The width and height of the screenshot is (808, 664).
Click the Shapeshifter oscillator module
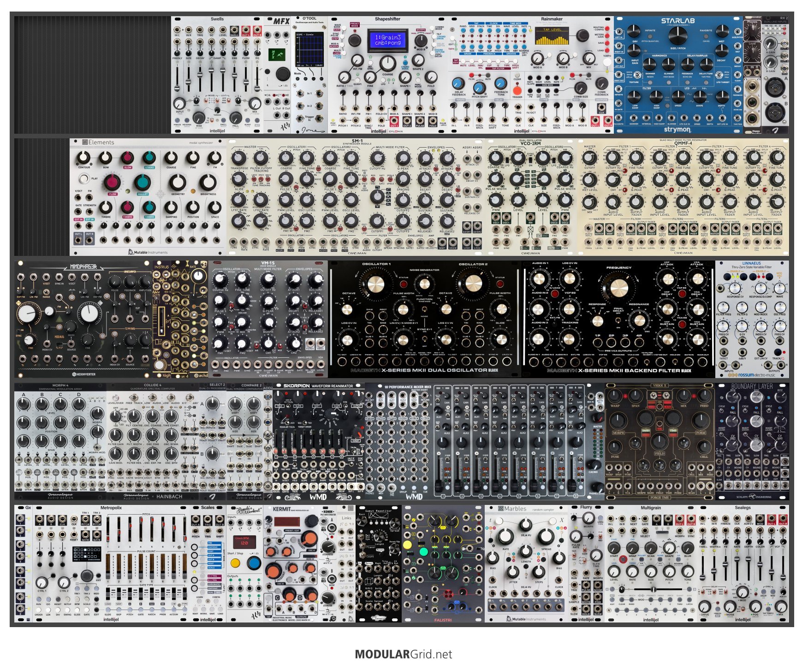388,75
